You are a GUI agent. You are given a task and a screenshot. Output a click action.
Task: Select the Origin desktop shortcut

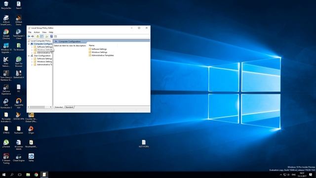click(31, 130)
